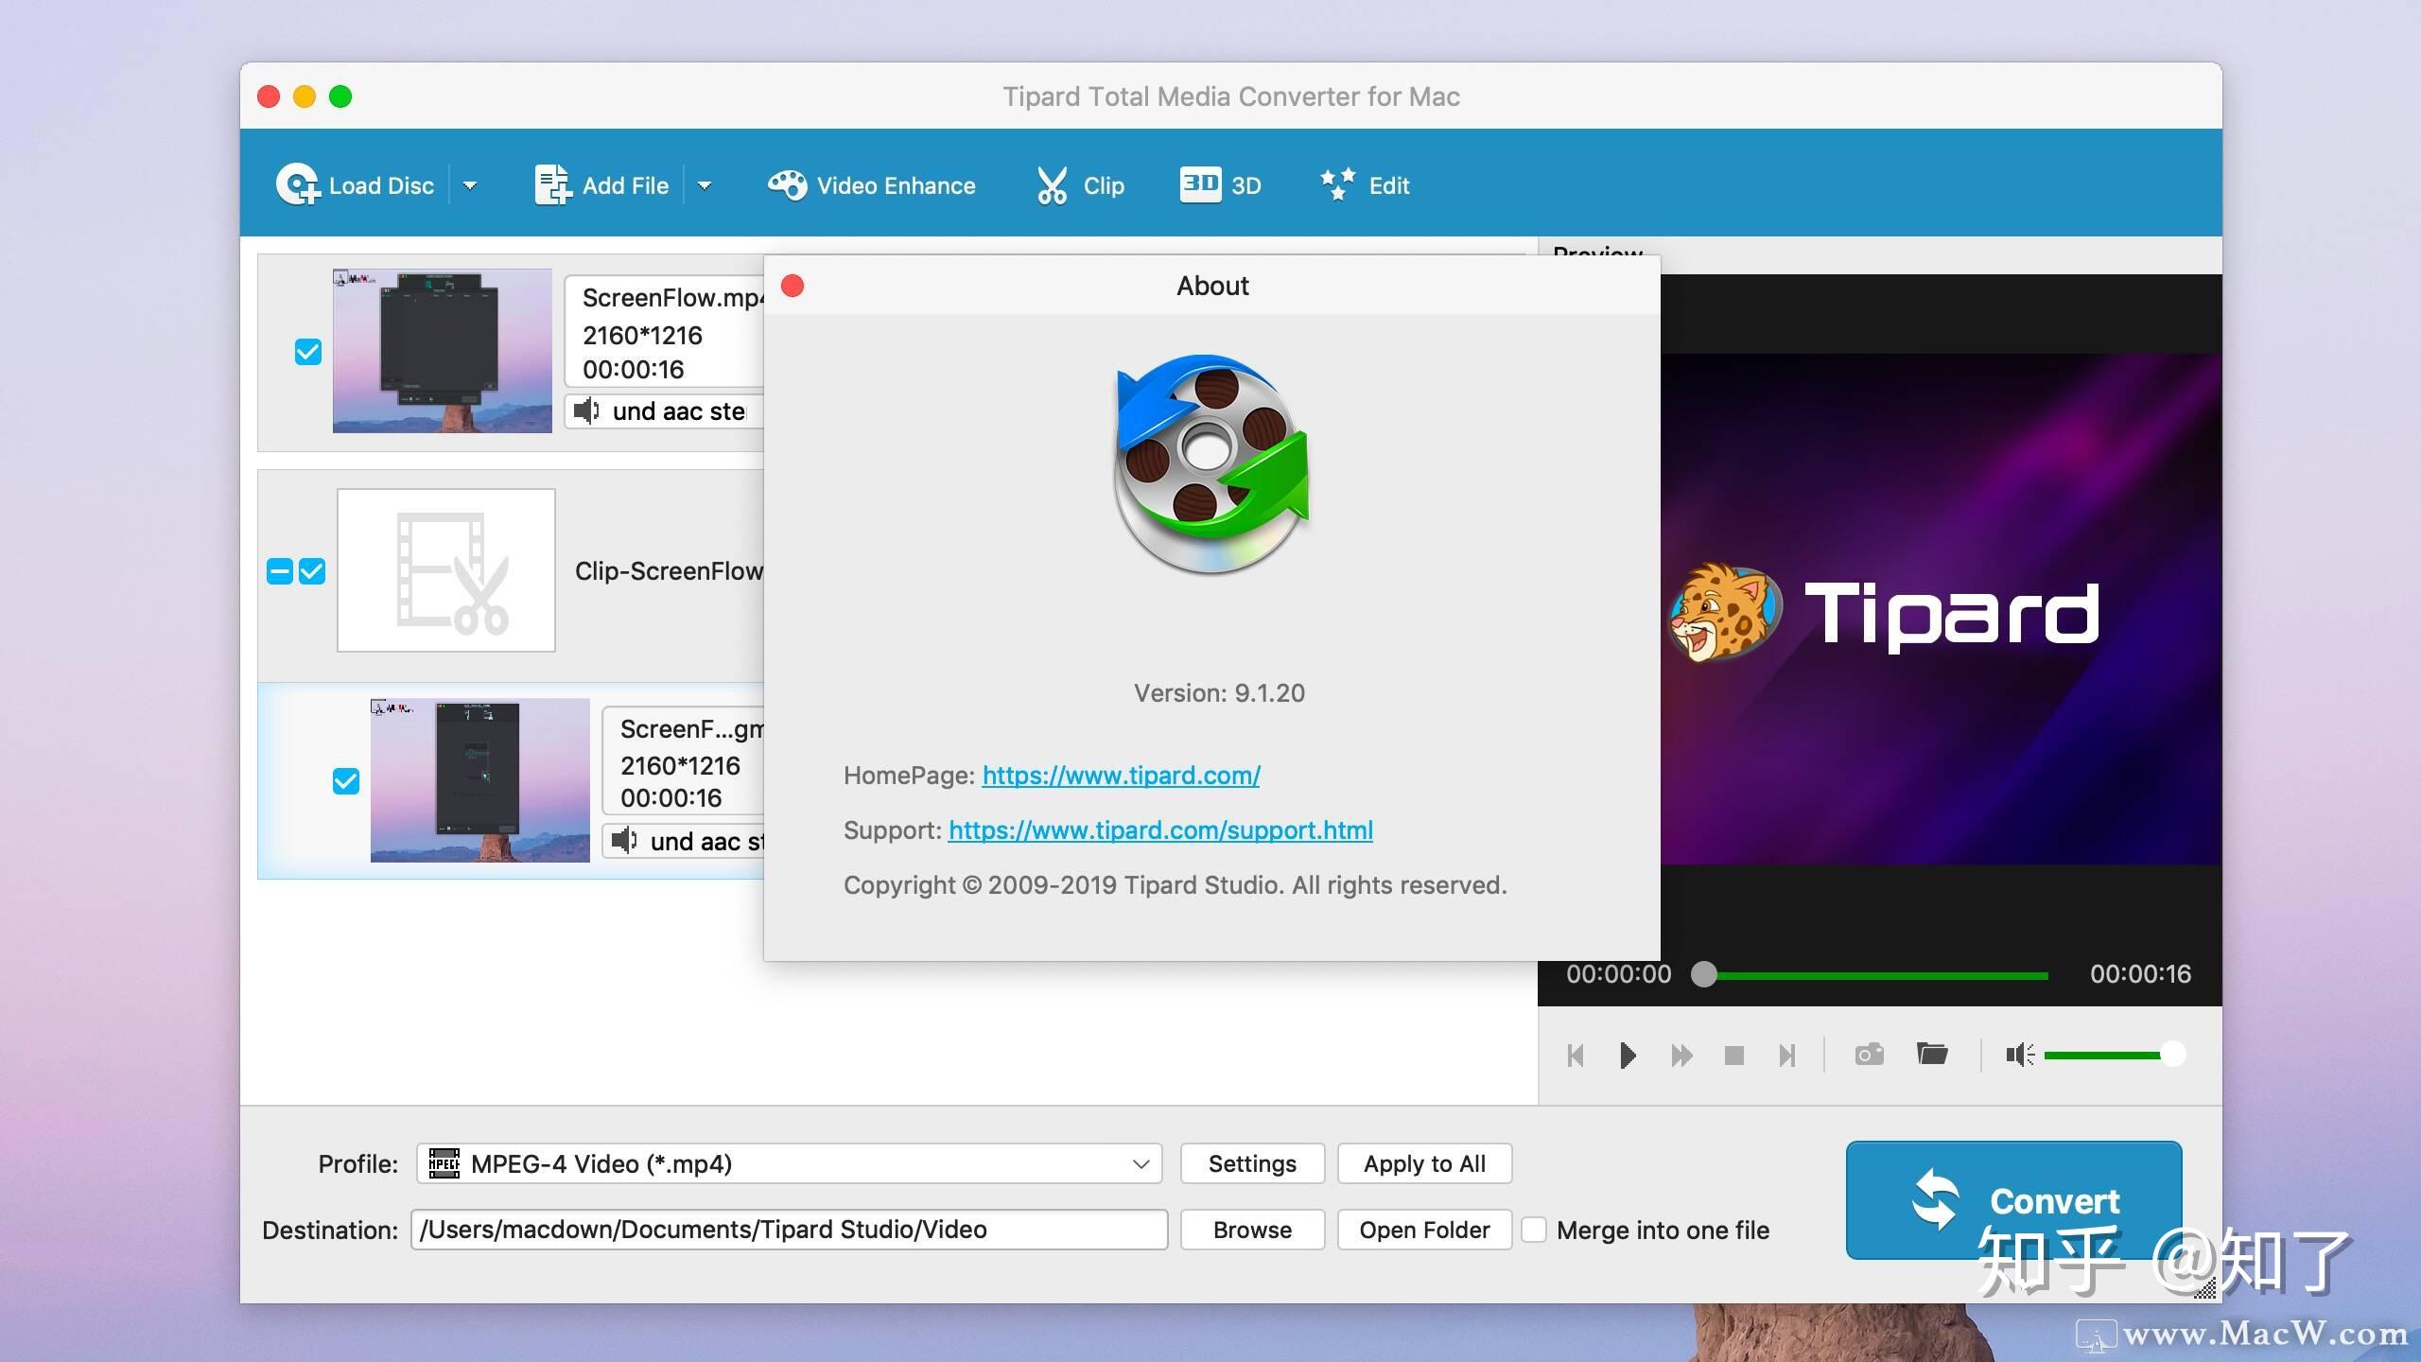The image size is (2421, 1362).
Task: Click the Browse destination button
Action: point(1252,1230)
